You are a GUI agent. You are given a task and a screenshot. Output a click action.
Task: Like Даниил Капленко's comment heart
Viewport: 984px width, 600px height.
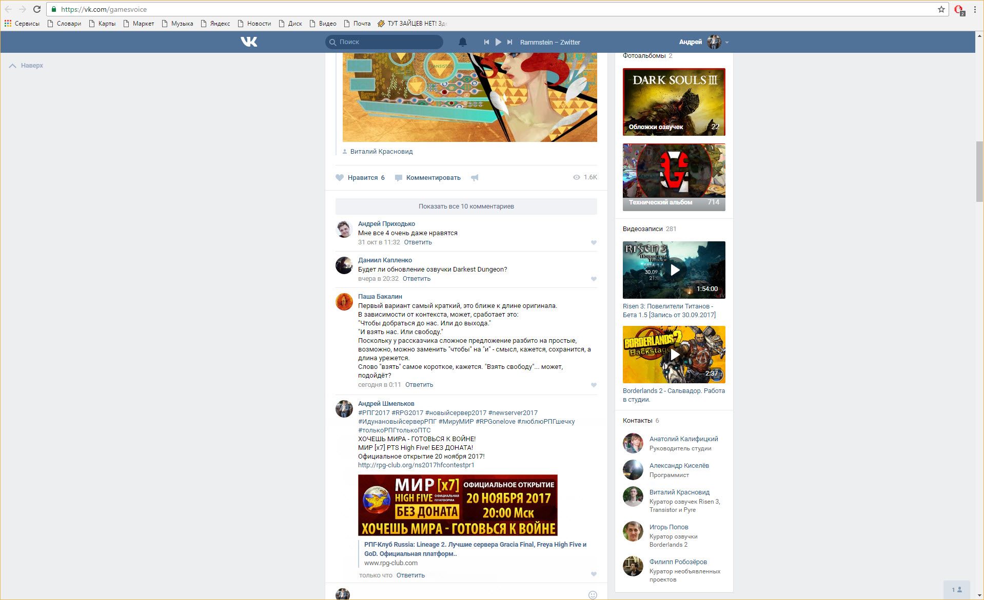tap(594, 279)
